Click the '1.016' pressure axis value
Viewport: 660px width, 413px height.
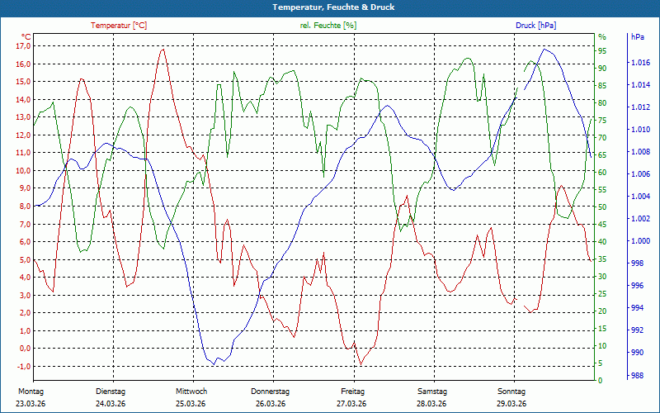(x=641, y=63)
